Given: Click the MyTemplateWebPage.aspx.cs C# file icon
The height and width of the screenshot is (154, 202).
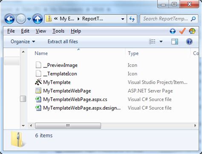Looking at the screenshot, I should (38, 99).
